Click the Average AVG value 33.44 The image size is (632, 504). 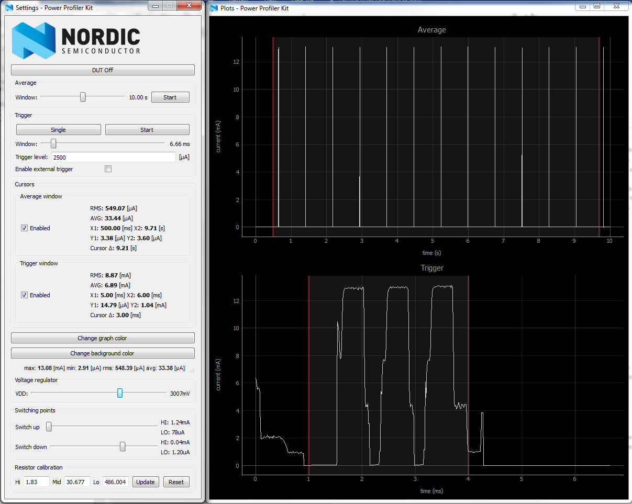coord(112,218)
